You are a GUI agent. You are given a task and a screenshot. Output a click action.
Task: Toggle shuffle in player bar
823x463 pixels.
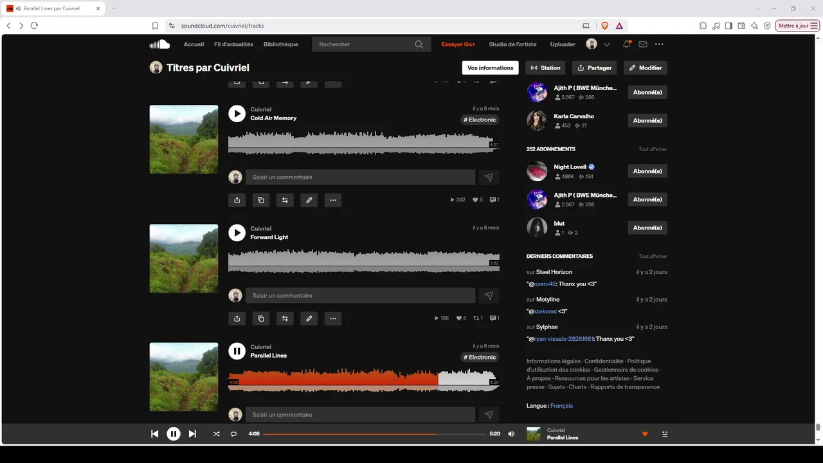pos(216,434)
